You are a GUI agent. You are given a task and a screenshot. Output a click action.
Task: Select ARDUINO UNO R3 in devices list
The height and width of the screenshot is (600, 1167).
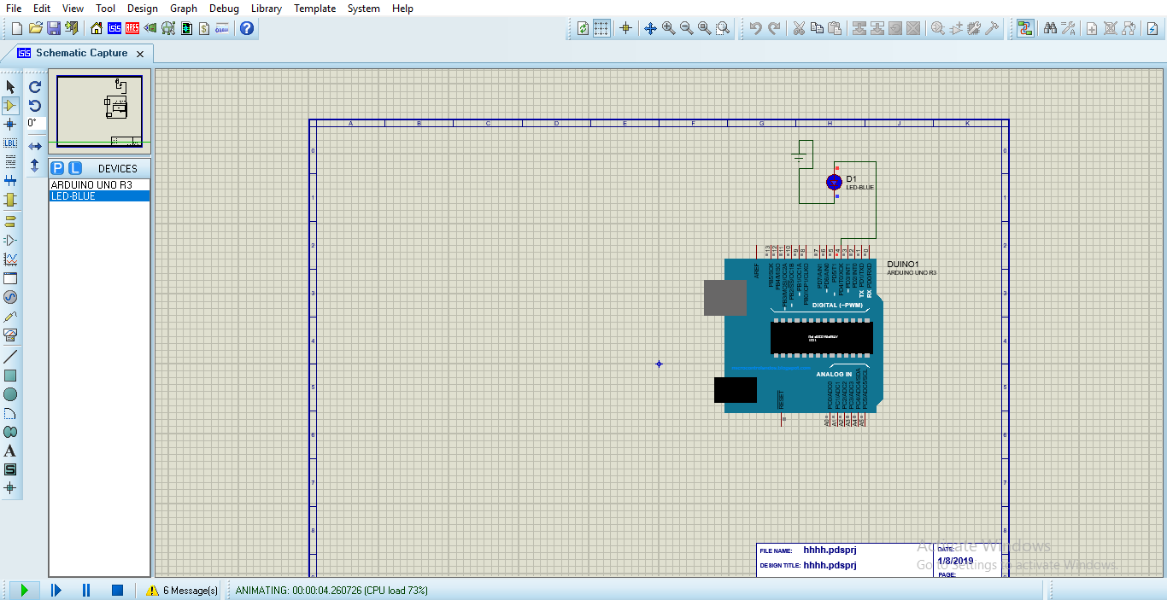pos(99,185)
